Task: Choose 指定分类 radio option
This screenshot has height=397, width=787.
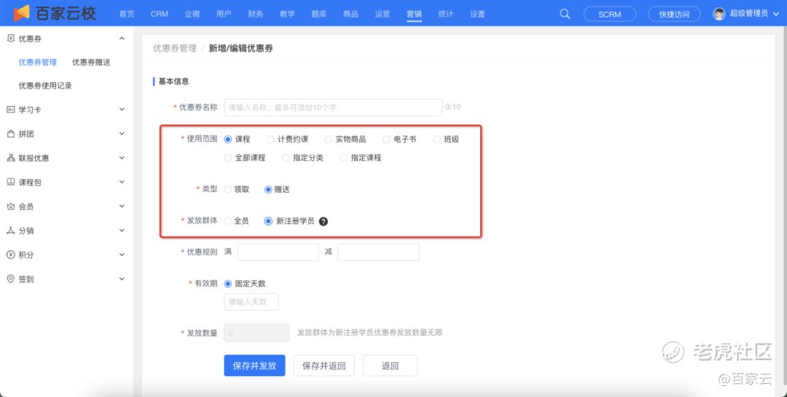Action: coord(286,158)
